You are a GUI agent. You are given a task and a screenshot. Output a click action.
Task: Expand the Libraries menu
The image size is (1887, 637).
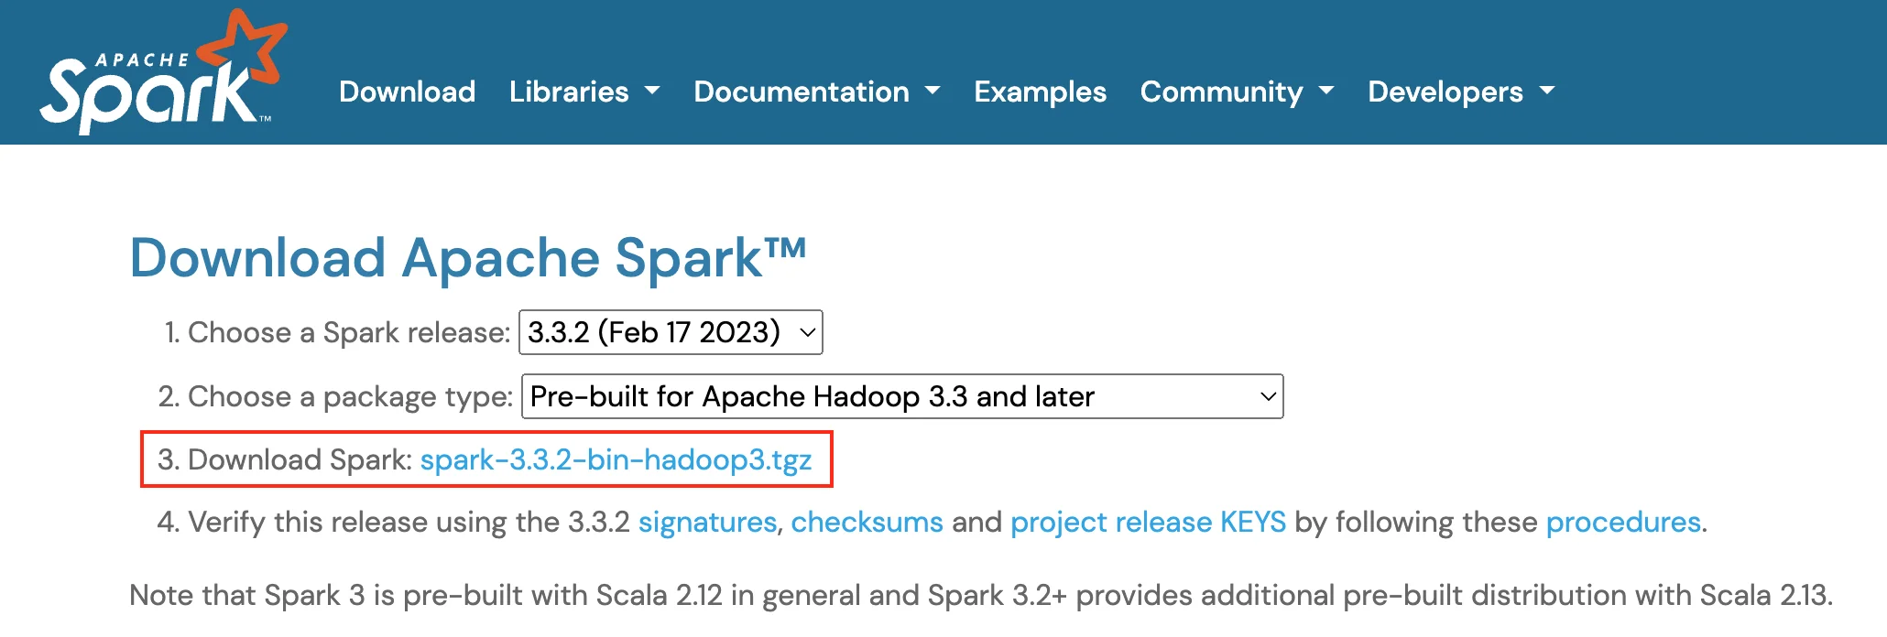point(584,92)
